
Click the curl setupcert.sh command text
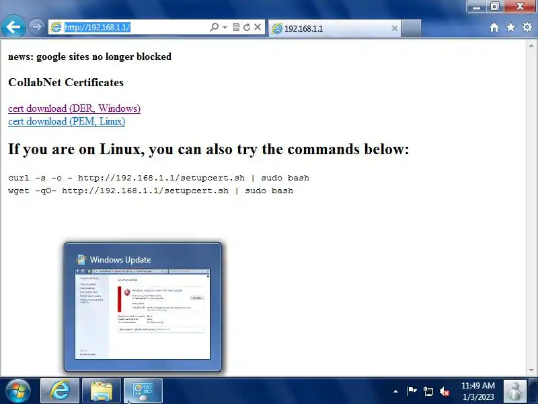[x=159, y=178]
